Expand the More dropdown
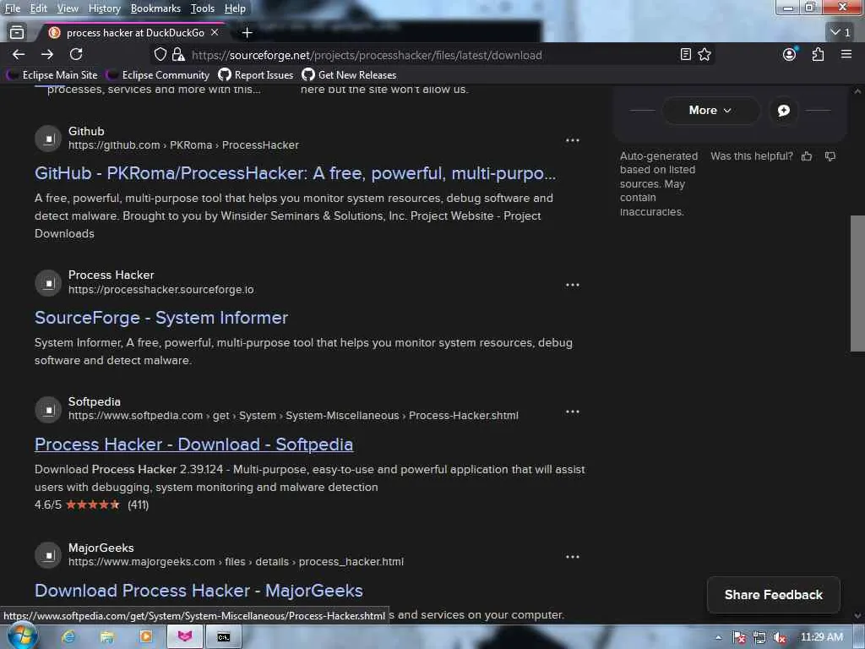 click(710, 111)
